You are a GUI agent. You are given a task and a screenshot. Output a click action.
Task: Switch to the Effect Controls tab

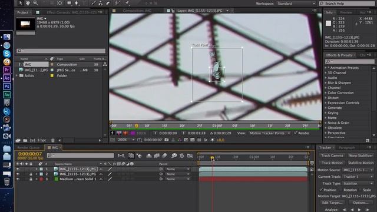[x=72, y=12]
